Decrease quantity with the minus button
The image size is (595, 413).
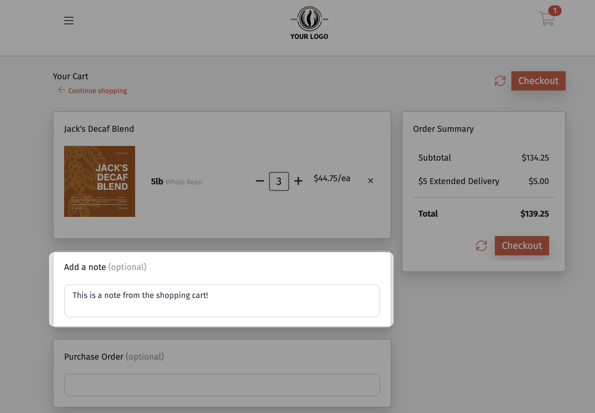point(260,181)
